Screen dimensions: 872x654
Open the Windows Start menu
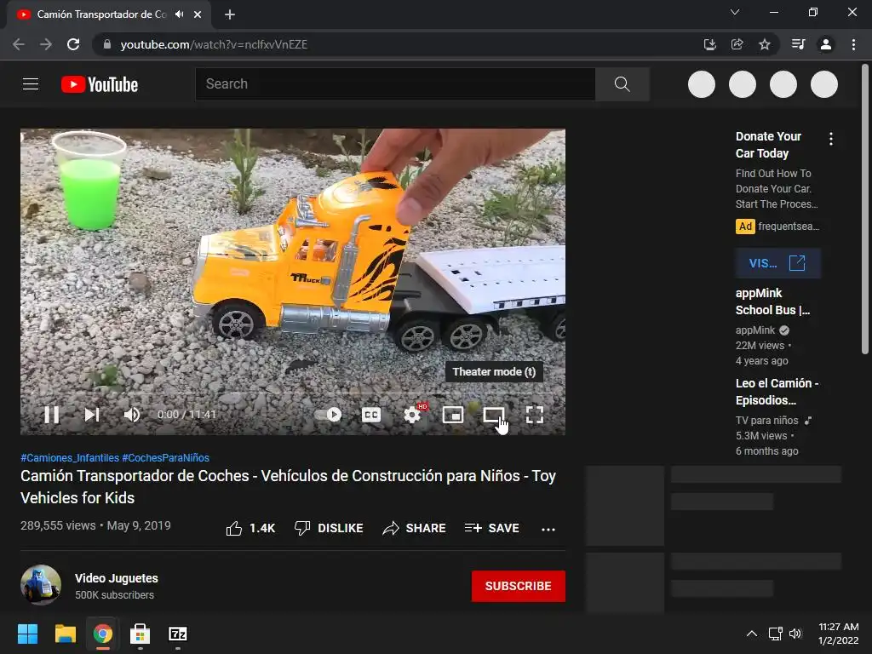(x=27, y=634)
